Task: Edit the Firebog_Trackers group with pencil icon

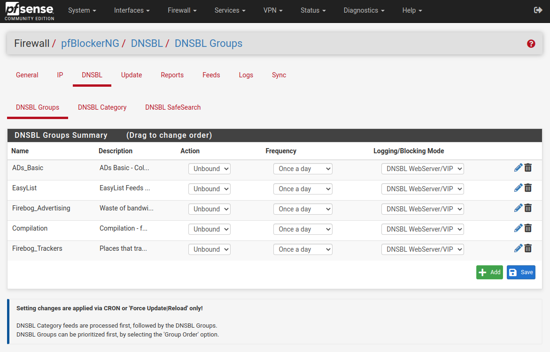Action: 518,248
